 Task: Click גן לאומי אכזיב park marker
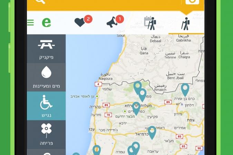pos(97,96)
